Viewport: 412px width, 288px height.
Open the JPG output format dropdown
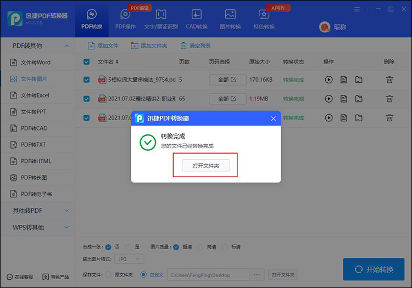129,259
